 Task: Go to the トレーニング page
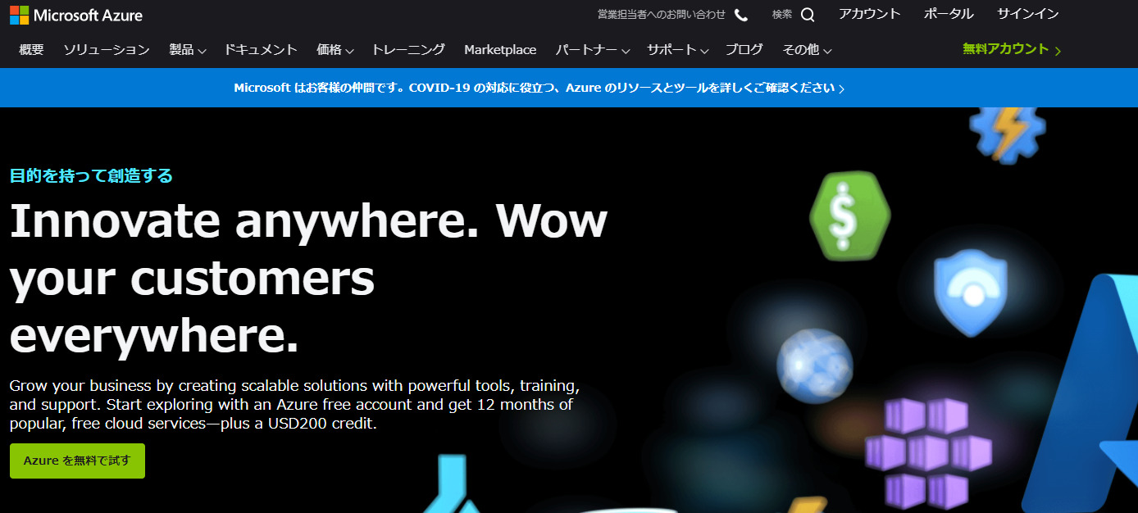[x=408, y=50]
